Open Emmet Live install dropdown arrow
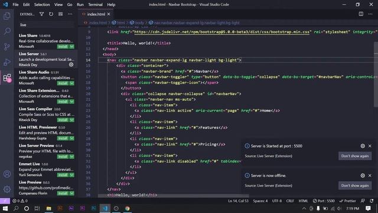Screen dimensions: 378x213 pyautogui.click(x=72, y=175)
